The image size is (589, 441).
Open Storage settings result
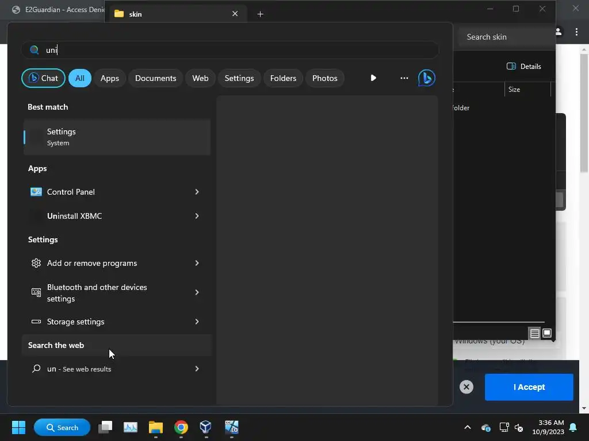[117, 322]
